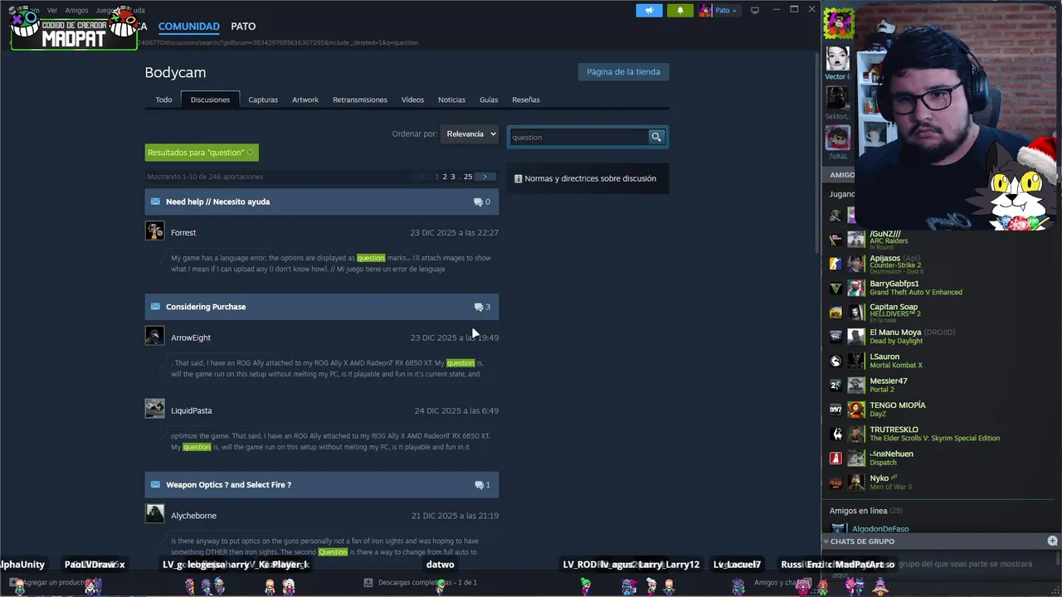Open the Amigos menu in the menu bar
Image resolution: width=1062 pixels, height=597 pixels.
pos(76,10)
